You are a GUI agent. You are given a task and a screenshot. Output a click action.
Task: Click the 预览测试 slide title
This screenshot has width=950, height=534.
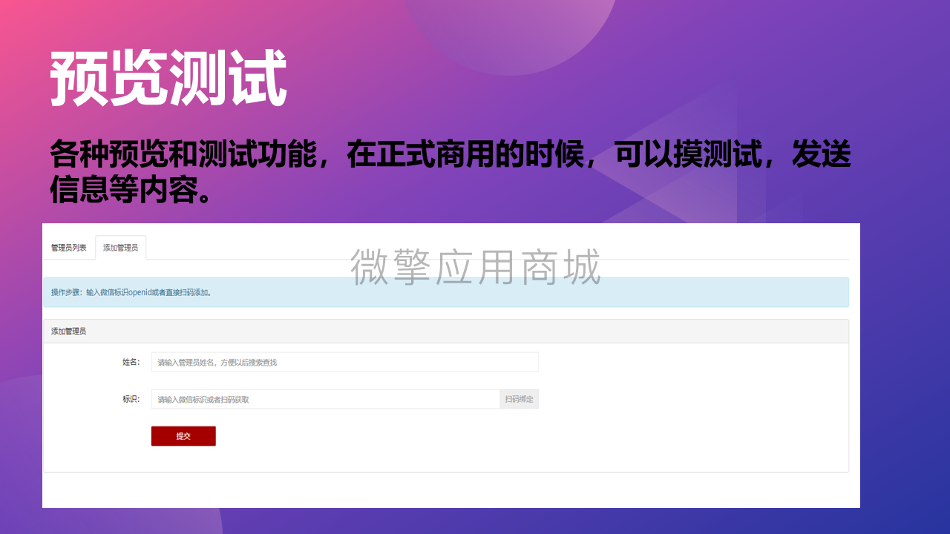pos(168,79)
